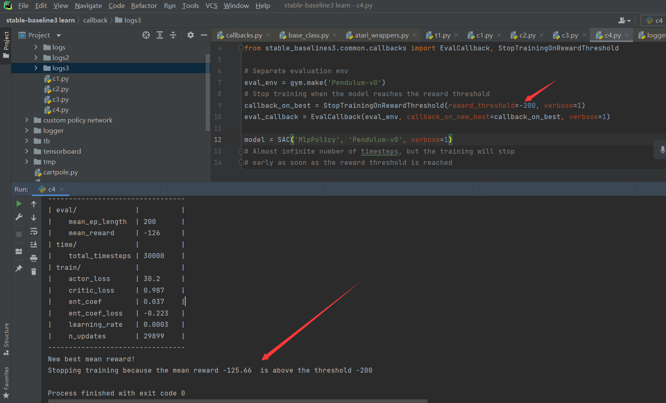Enable scroll to end in console

[34, 245]
